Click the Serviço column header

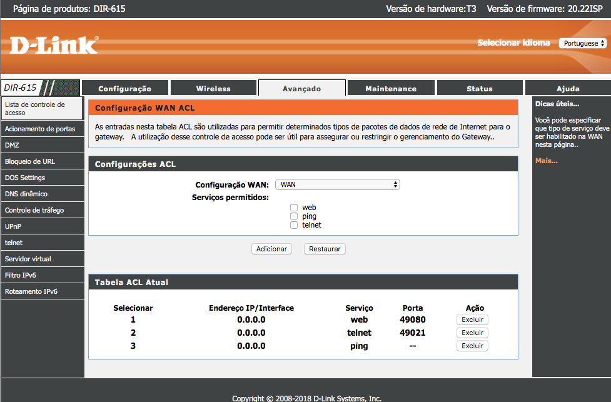coord(359,308)
